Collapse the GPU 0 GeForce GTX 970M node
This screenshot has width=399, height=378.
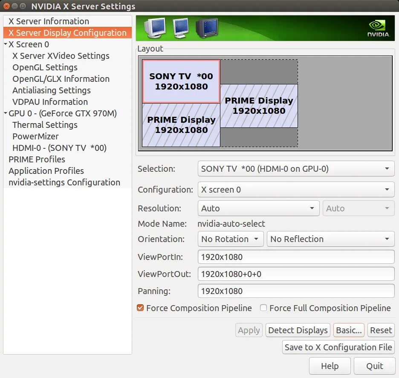6,113
